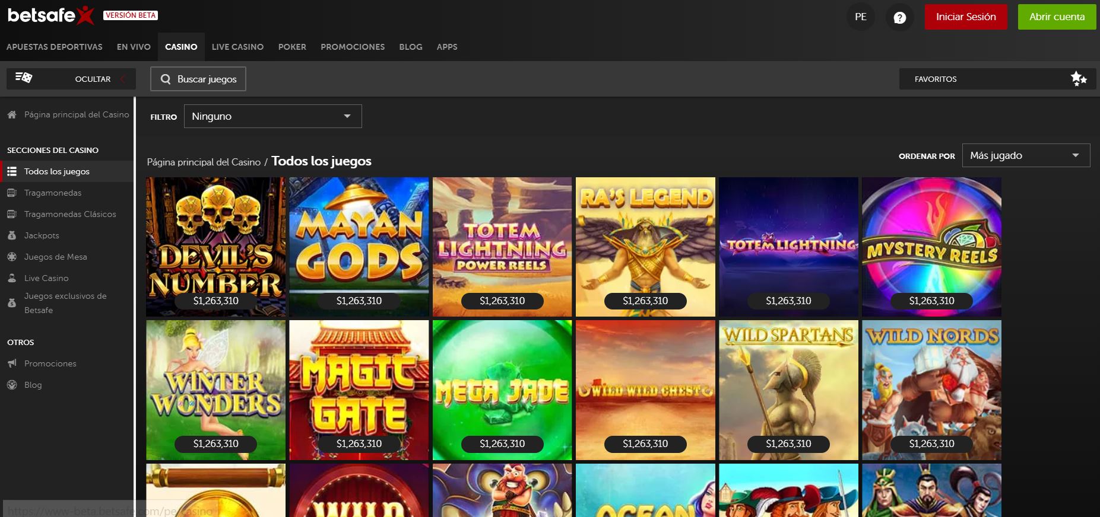Viewport: 1100px width, 517px height.
Task: Click the Live Casino dealer icon
Action: pos(12,278)
